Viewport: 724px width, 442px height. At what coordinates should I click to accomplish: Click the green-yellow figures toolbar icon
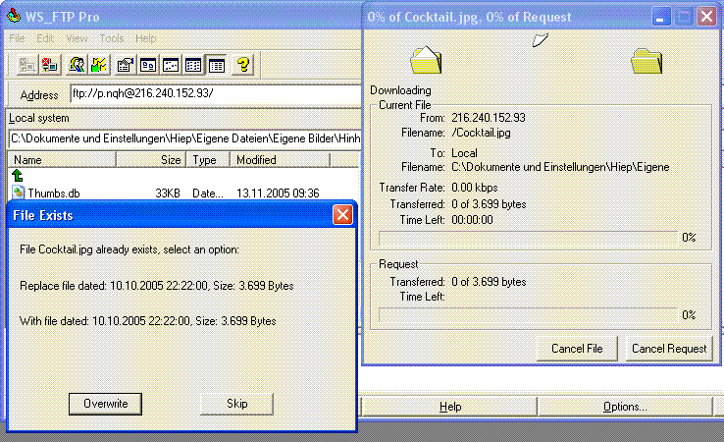pos(99,65)
